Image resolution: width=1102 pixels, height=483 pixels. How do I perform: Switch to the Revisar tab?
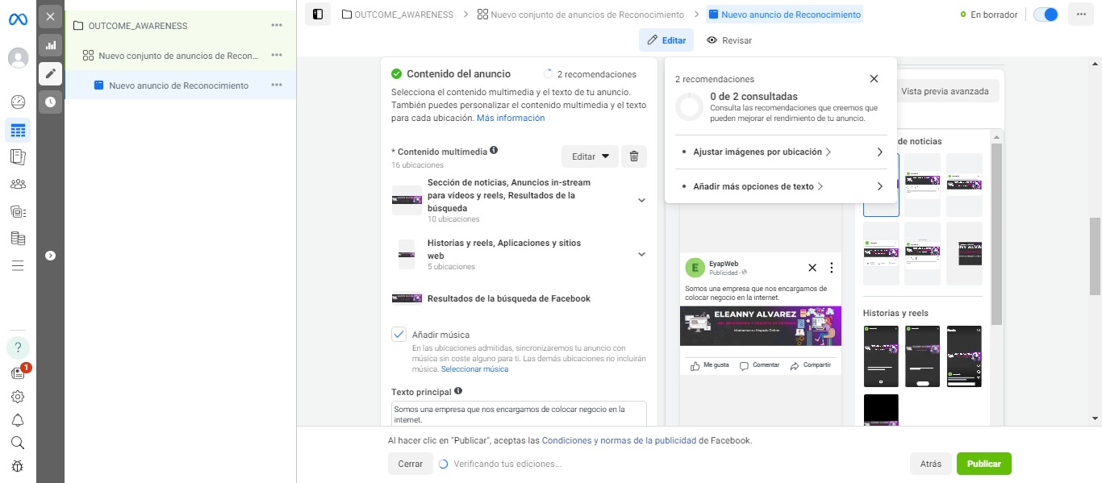[x=729, y=40]
